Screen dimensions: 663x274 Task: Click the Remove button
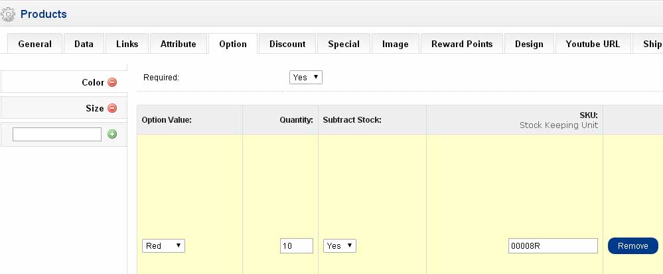pyautogui.click(x=632, y=245)
